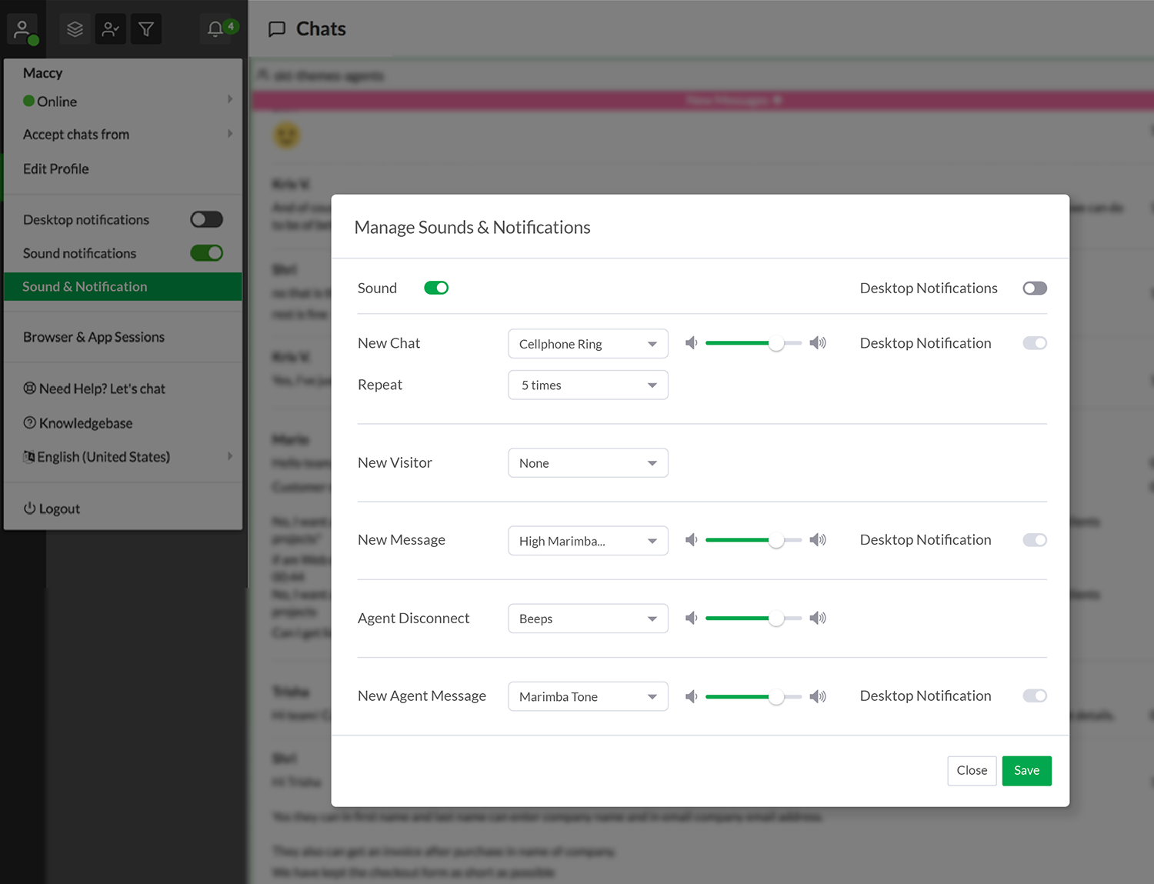Adjust the New Agent Message volume slider
The image size is (1154, 884).
coord(753,696)
